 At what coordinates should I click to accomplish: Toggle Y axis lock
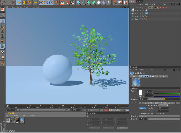[x=46, y=2]
